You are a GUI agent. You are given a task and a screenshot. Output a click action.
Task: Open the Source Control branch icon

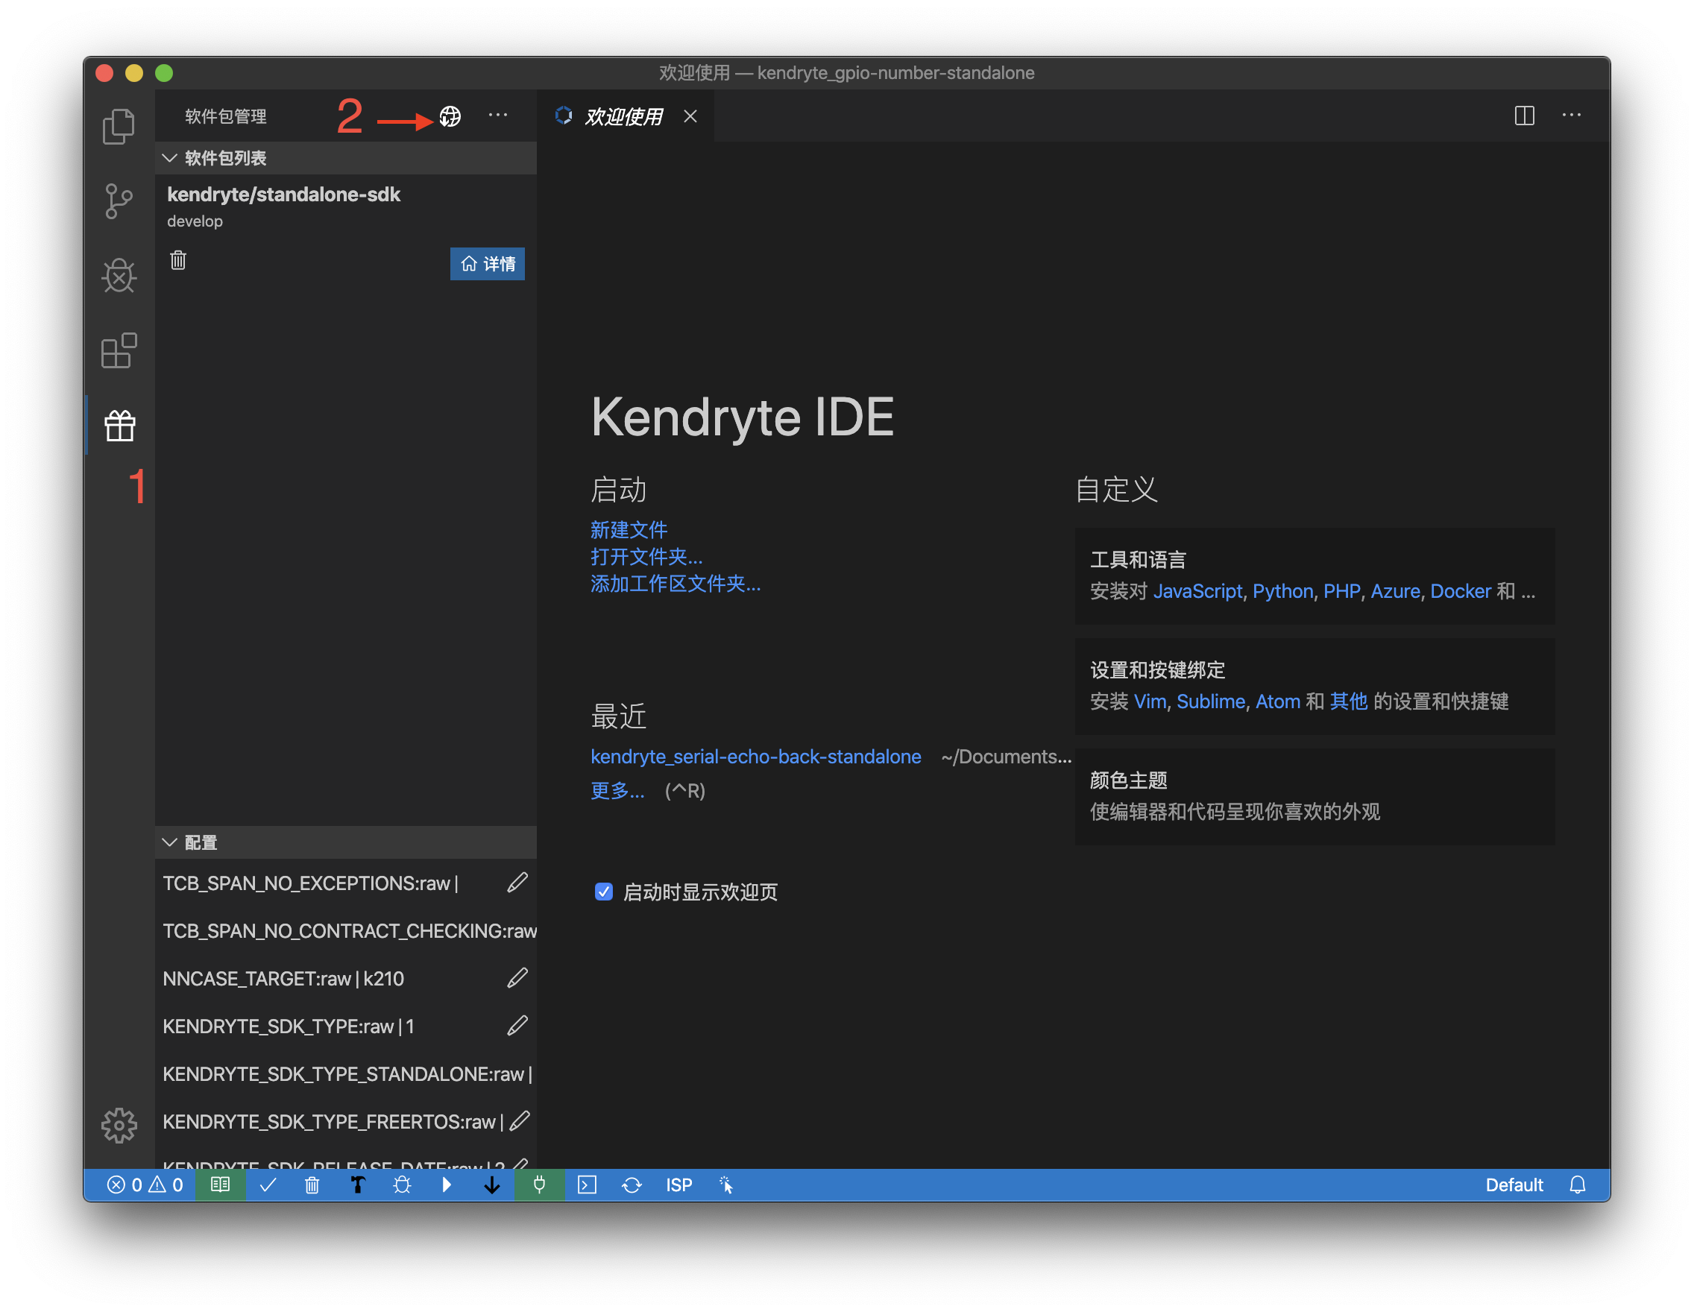[x=119, y=201]
